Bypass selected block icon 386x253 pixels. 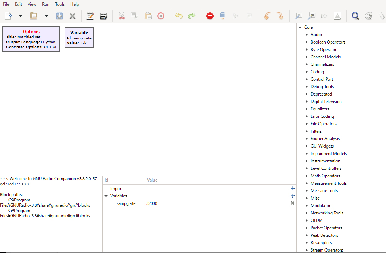point(324,16)
